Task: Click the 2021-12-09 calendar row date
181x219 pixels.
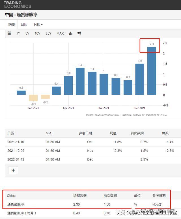Action: 16,151
